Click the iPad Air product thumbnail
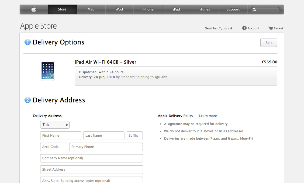The height and width of the screenshot is (183, 304). pyautogui.click(x=48, y=71)
